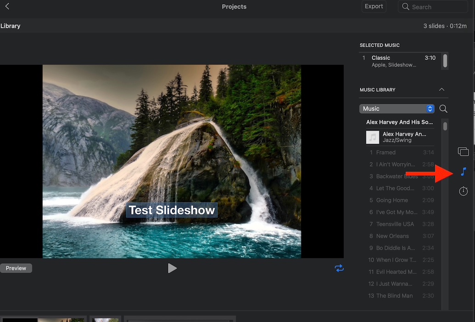This screenshot has width=475, height=322.
Task: Click the Alex Harvey album artwork icon
Action: pyautogui.click(x=373, y=137)
